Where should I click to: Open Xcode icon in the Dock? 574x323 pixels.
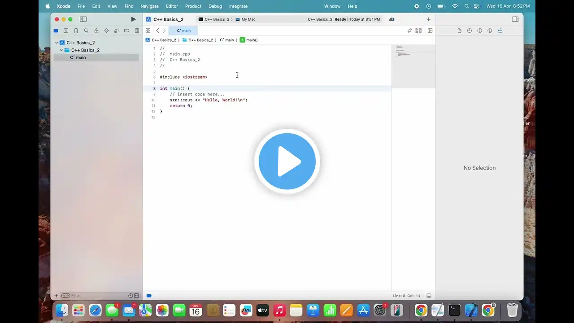coord(471,310)
